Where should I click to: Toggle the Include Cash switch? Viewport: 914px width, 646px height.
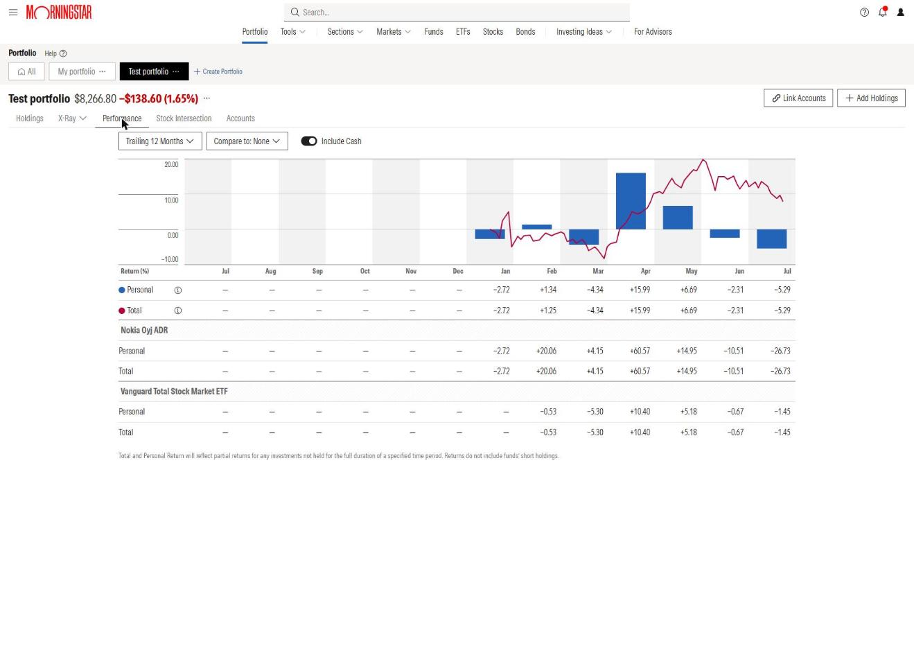[x=309, y=141]
